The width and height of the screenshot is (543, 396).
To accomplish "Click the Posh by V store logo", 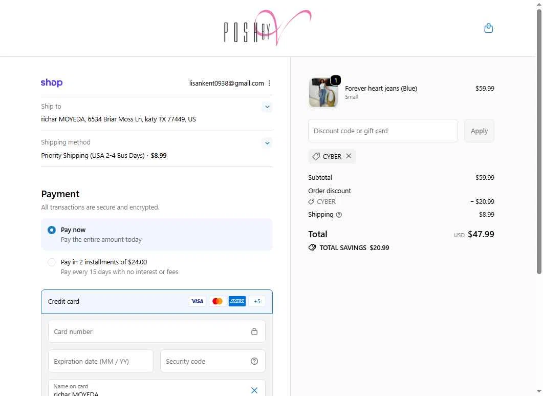I will pos(267,28).
